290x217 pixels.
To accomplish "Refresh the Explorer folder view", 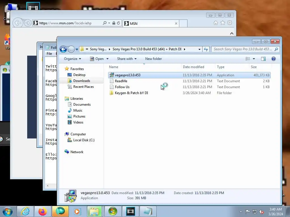I will pyautogui.click(x=206, y=49).
